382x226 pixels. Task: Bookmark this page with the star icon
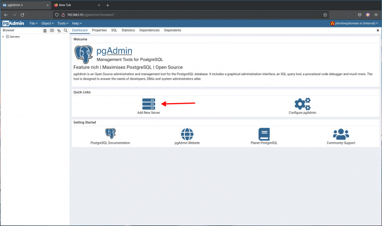325,15
